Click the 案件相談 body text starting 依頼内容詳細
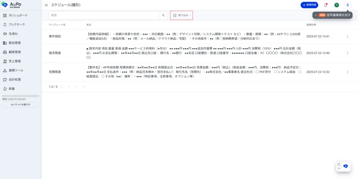The width and height of the screenshot is (358, 179). tap(193, 36)
